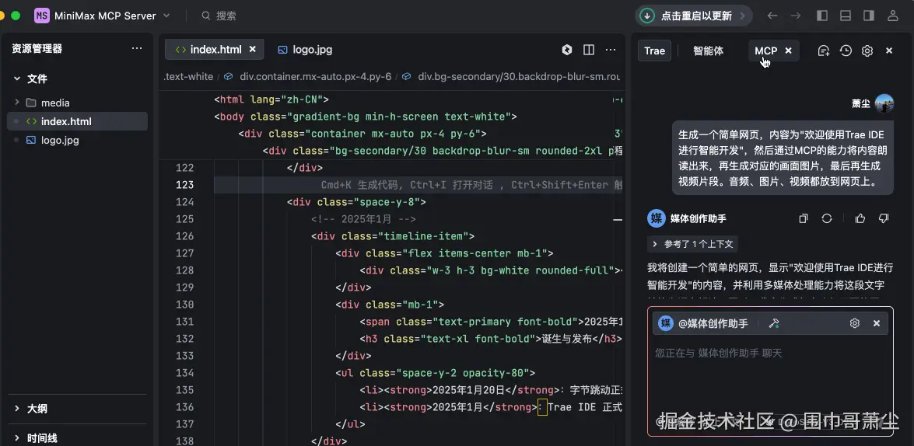Click the ul space-y-2 line 134
Image resolution: width=914 pixels, height=446 pixels.
click(x=435, y=373)
